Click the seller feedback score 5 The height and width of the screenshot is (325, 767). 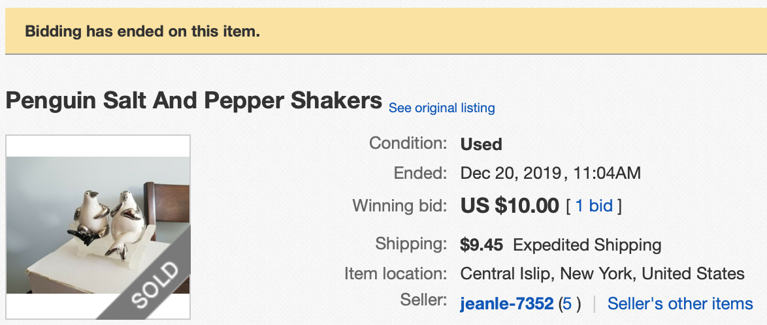[567, 303]
